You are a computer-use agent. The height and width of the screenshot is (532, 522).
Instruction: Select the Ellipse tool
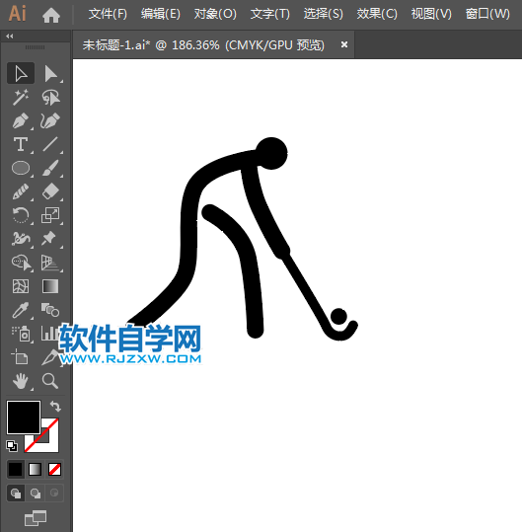21,168
